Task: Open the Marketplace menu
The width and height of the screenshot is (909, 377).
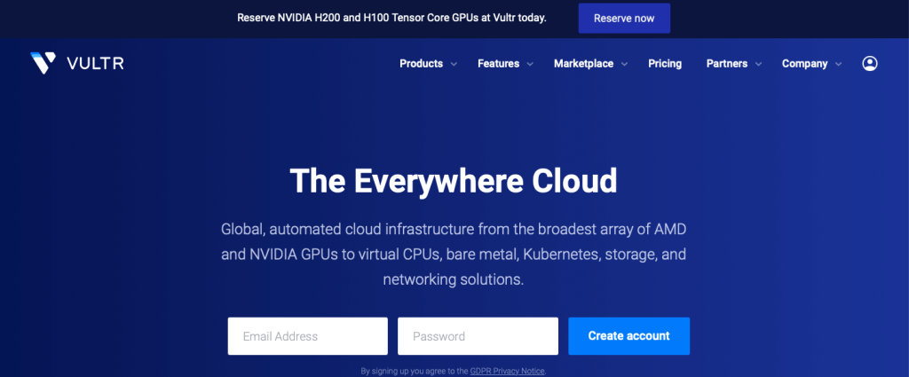Action: click(583, 64)
